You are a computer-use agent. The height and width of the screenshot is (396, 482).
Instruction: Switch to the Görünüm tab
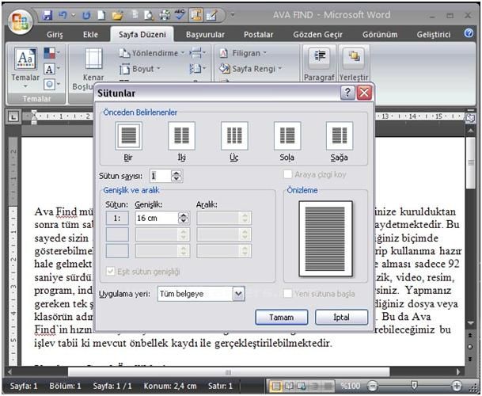pos(380,35)
